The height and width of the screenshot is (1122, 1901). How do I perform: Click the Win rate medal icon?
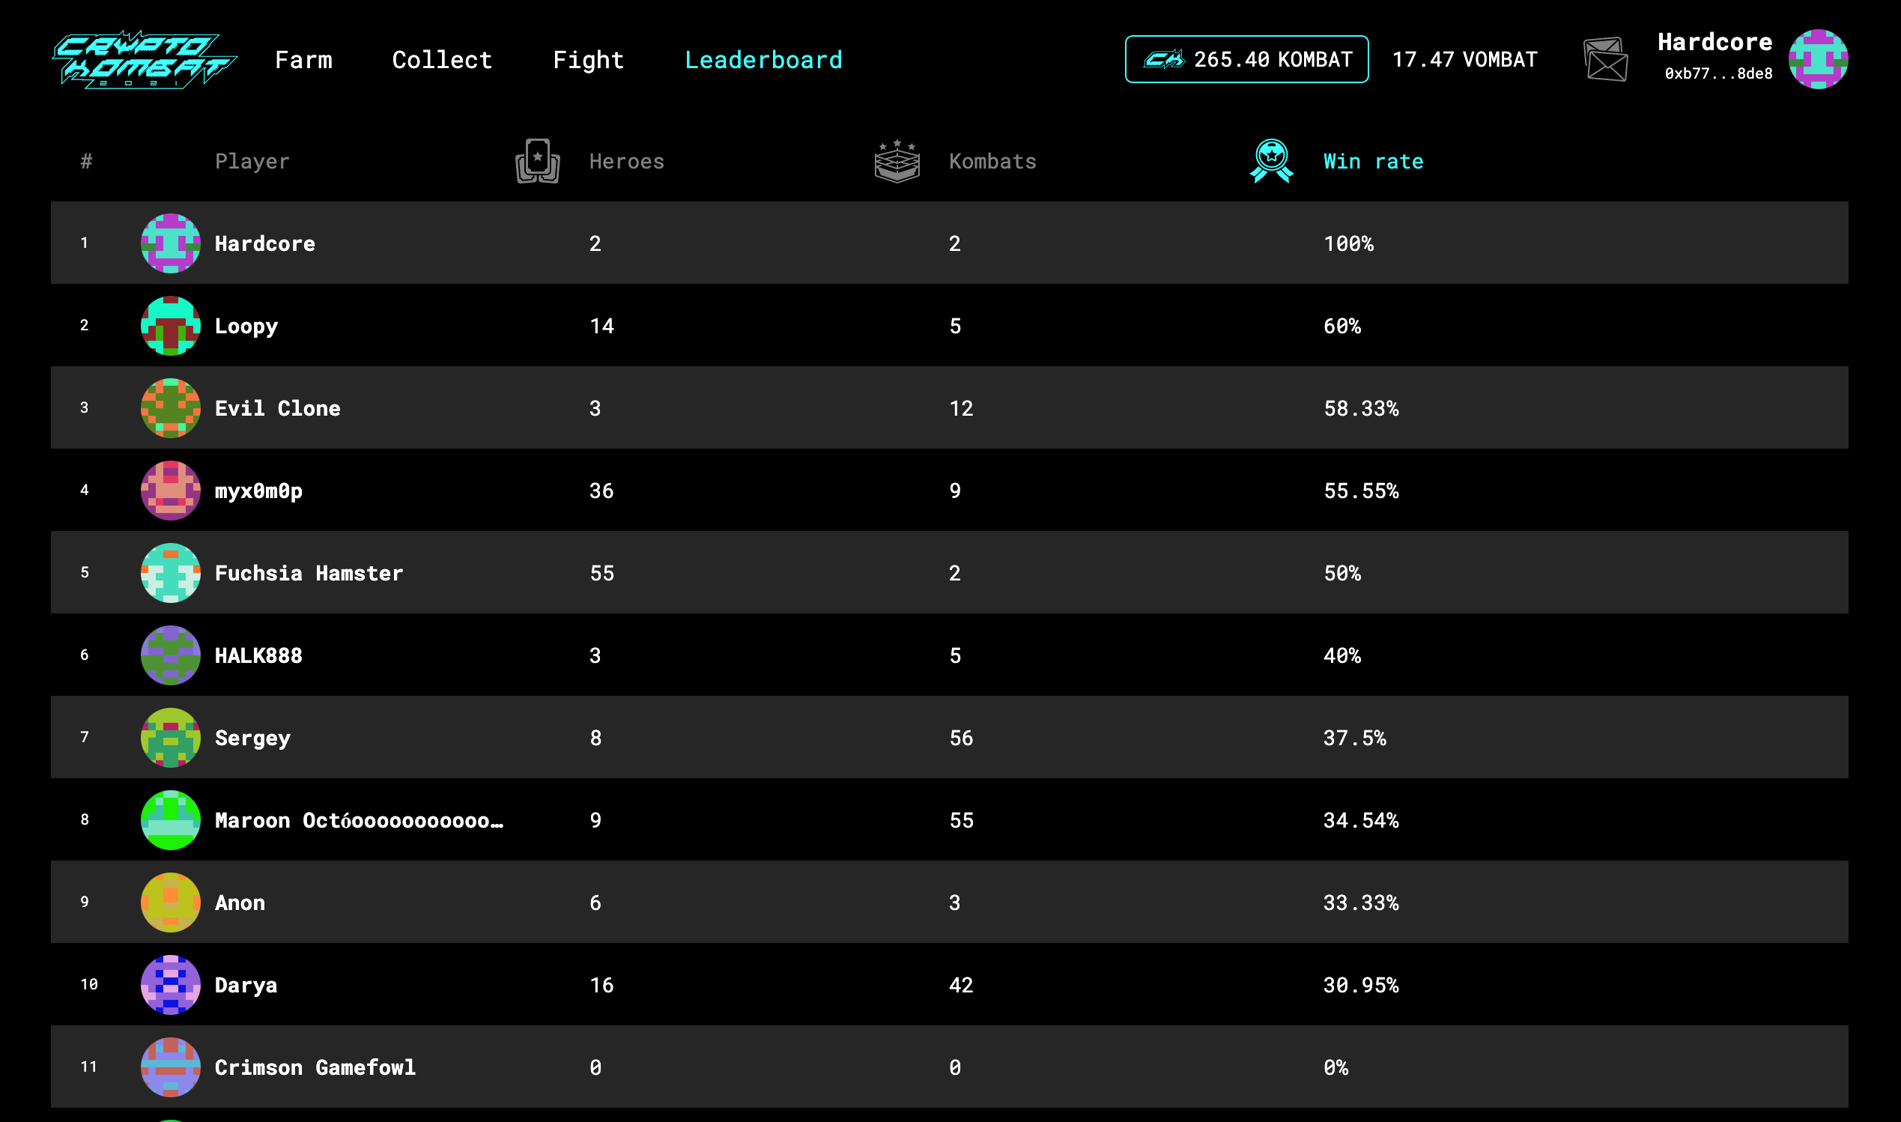[x=1271, y=161]
